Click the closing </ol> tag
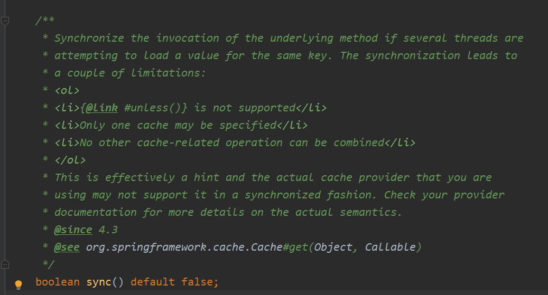This screenshot has width=548, height=295. [x=70, y=160]
